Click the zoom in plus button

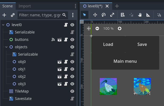[x=120, y=28]
